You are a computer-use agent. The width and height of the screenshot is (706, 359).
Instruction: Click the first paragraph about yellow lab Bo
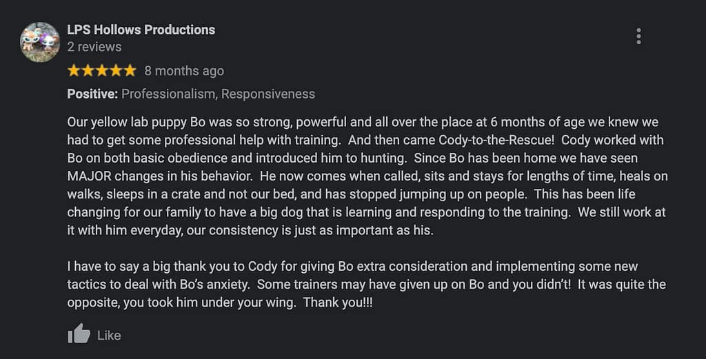[x=365, y=176]
